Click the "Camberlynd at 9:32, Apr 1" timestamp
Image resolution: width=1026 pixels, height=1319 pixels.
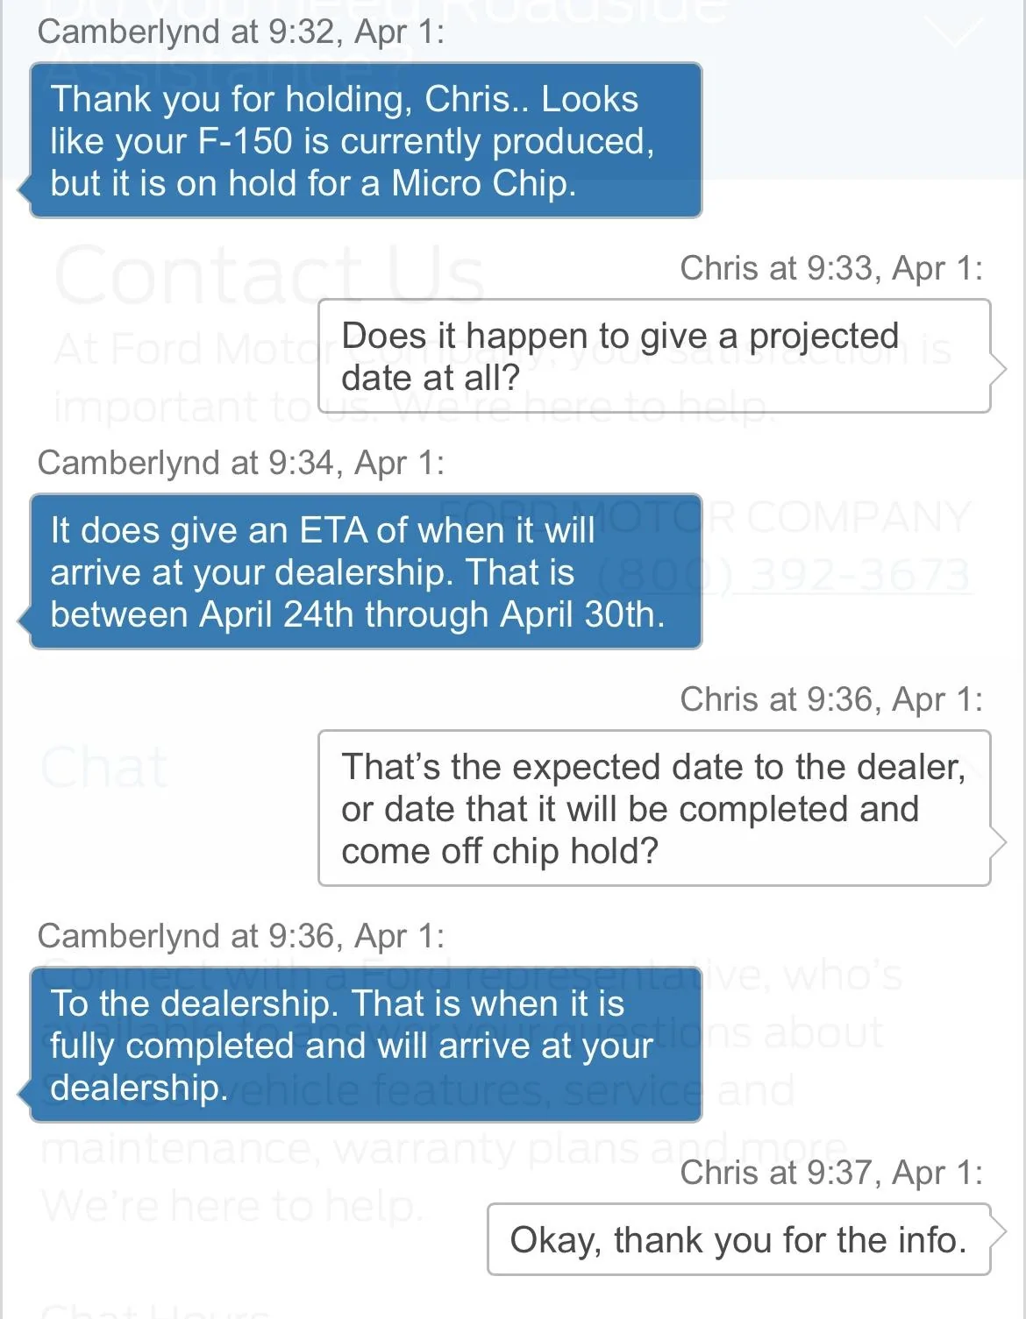(x=240, y=32)
